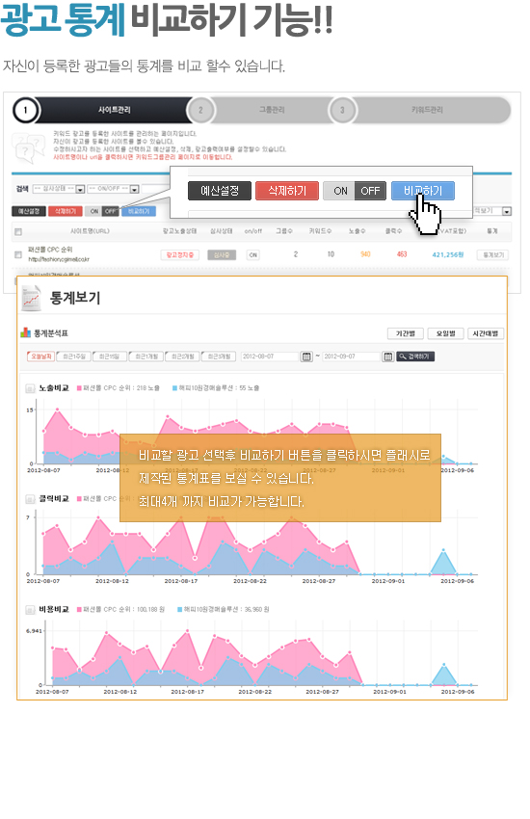Click the start date 2012-08-07 field

point(270,357)
